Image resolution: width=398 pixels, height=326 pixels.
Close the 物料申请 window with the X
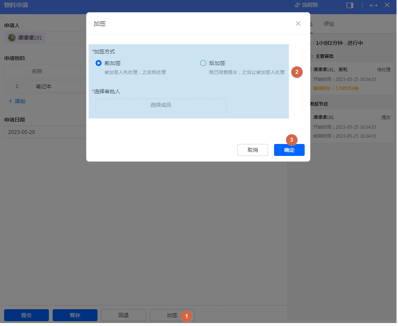(x=387, y=5)
